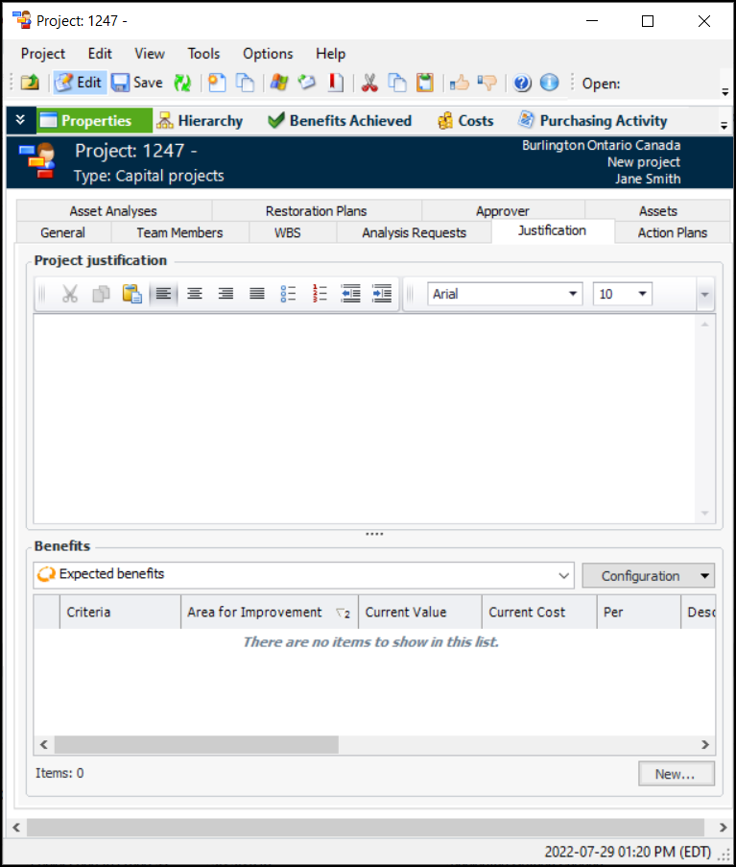736x867 pixels.
Task: Open the Expected benefits dropdown
Action: [303, 575]
